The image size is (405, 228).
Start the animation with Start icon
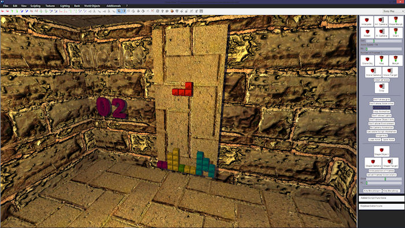pyautogui.click(x=395, y=32)
